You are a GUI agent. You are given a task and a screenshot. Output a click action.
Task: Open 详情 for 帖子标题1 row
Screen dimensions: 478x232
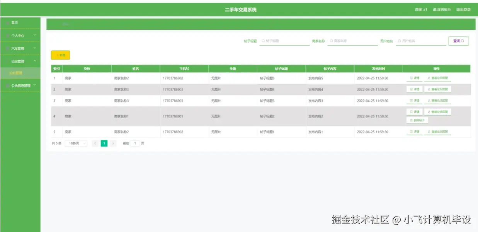click(414, 132)
